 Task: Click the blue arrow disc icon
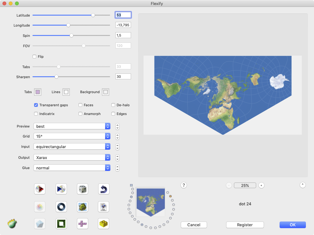tap(61, 189)
